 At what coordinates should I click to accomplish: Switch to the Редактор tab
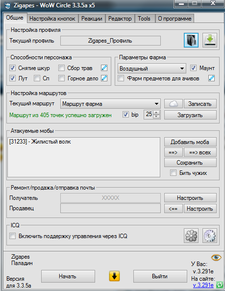(x=120, y=19)
